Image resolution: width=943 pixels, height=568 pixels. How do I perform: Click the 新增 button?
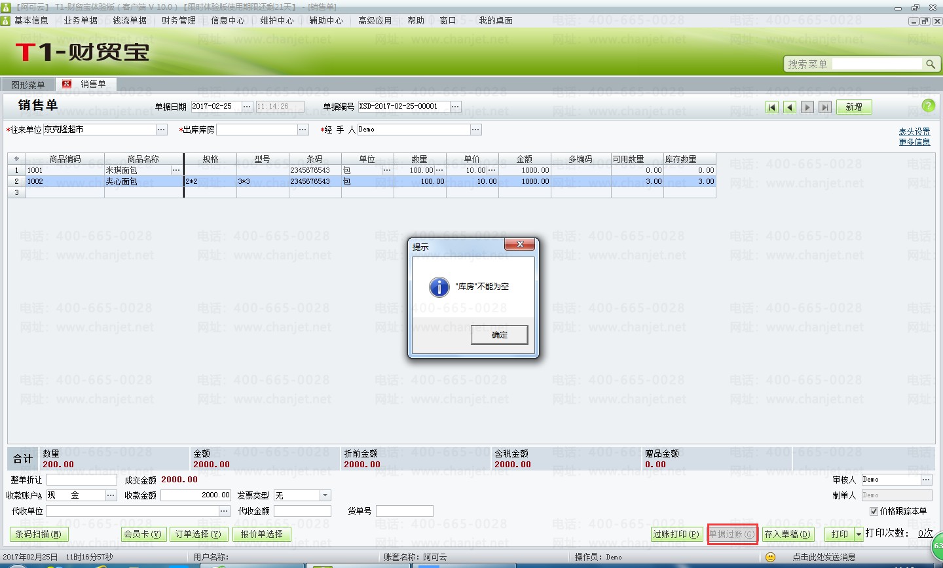(854, 107)
